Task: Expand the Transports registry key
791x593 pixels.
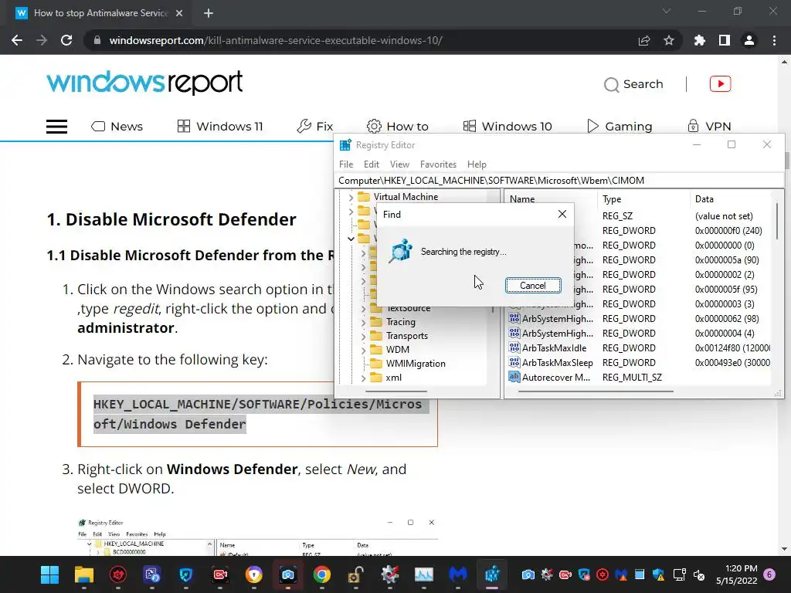Action: tap(363, 336)
